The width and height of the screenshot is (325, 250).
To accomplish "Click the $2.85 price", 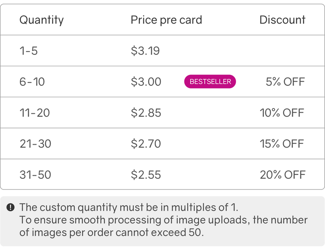I will (146, 113).
